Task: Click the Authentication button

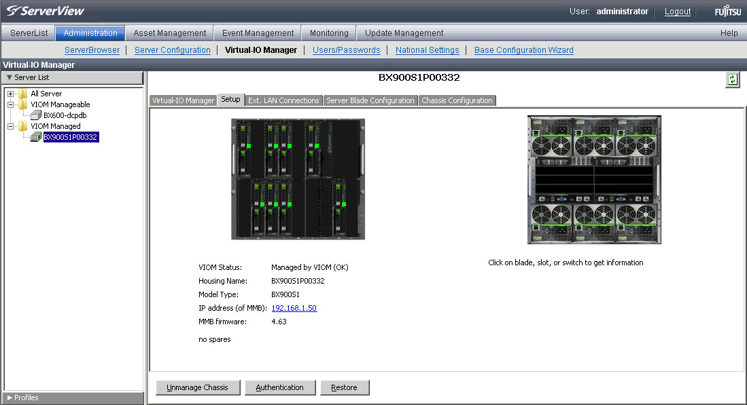Action: point(279,387)
